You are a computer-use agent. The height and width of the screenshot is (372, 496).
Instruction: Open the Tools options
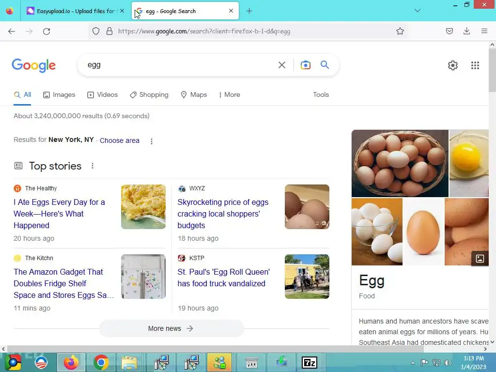[x=321, y=94]
